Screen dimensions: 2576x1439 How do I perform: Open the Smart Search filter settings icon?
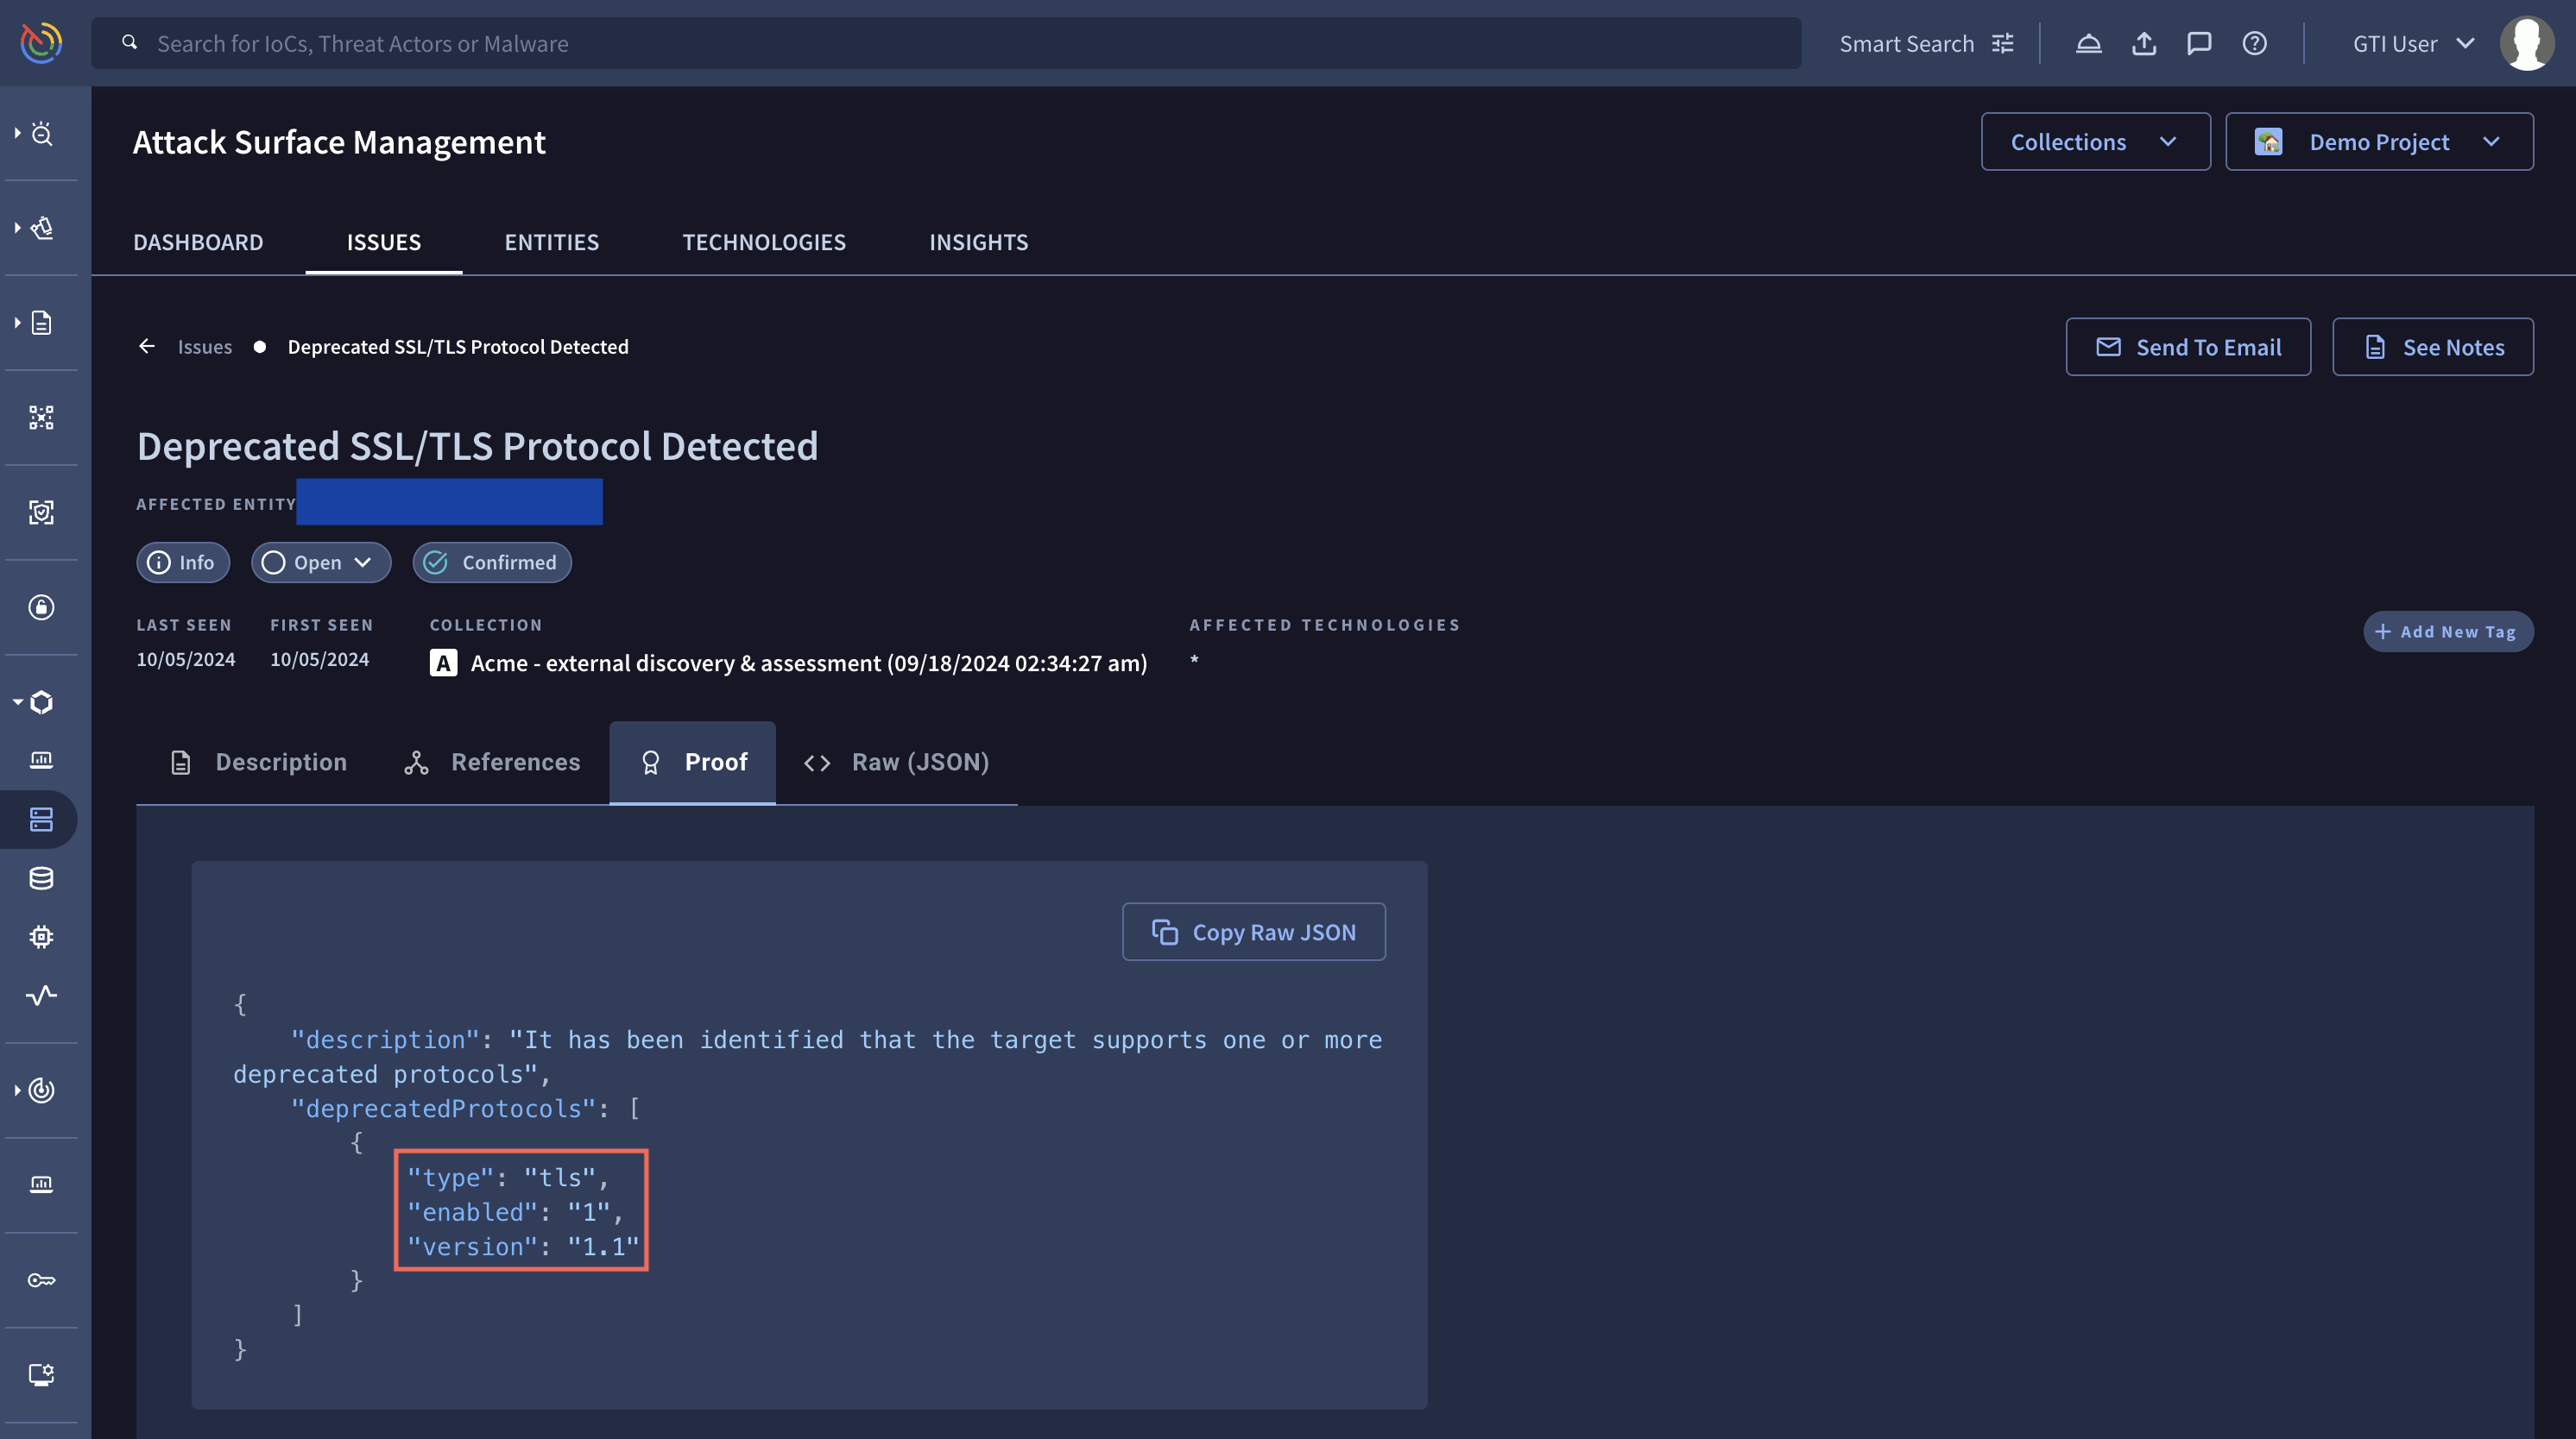tap(2003, 43)
